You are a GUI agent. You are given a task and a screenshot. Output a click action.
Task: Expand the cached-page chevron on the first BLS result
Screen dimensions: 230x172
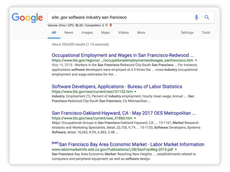196,61
